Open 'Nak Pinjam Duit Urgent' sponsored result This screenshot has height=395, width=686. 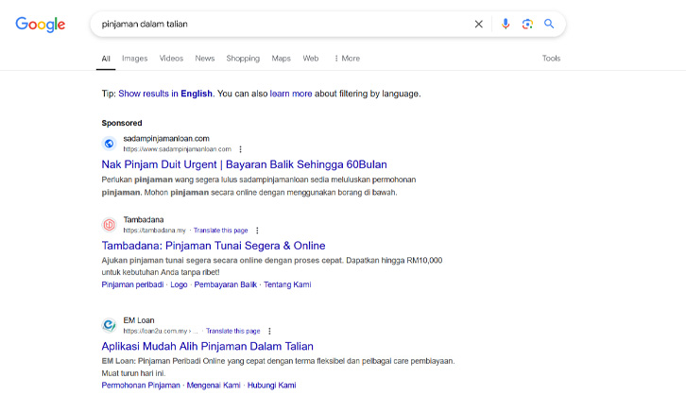pyautogui.click(x=244, y=164)
